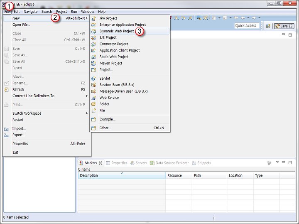This screenshot has height=224, width=299.
Task: Select the Java EE perspective button
Action: click(x=284, y=26)
